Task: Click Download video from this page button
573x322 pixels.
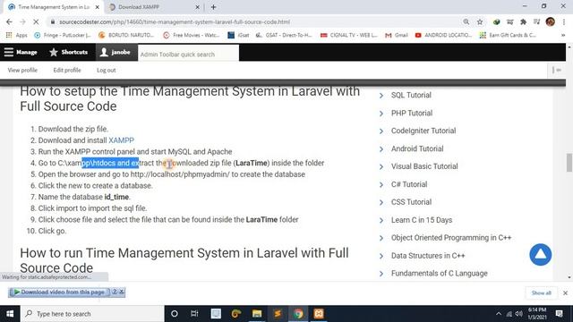Action: [60, 292]
